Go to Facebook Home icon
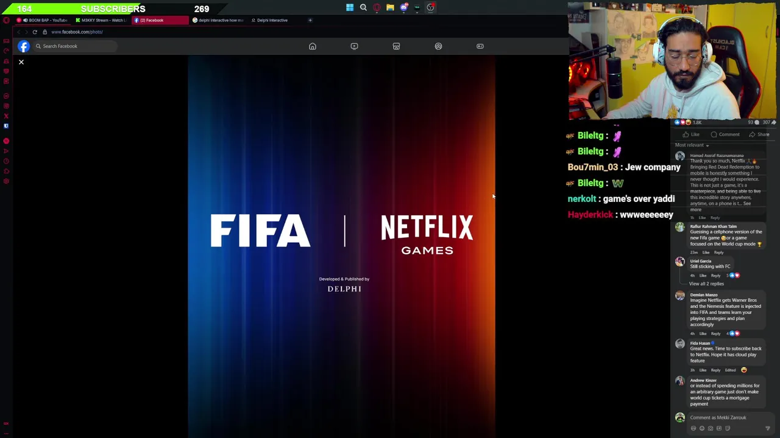The image size is (780, 438). coord(313,46)
